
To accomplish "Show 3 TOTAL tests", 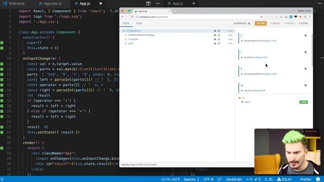I will (304, 24).
